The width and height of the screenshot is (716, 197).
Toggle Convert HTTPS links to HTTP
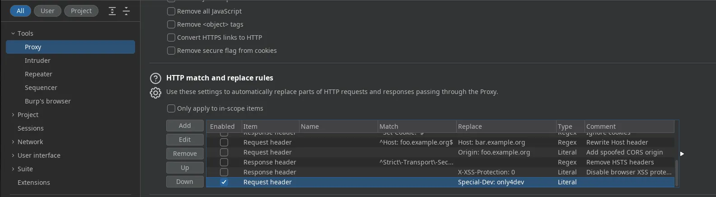click(x=171, y=38)
